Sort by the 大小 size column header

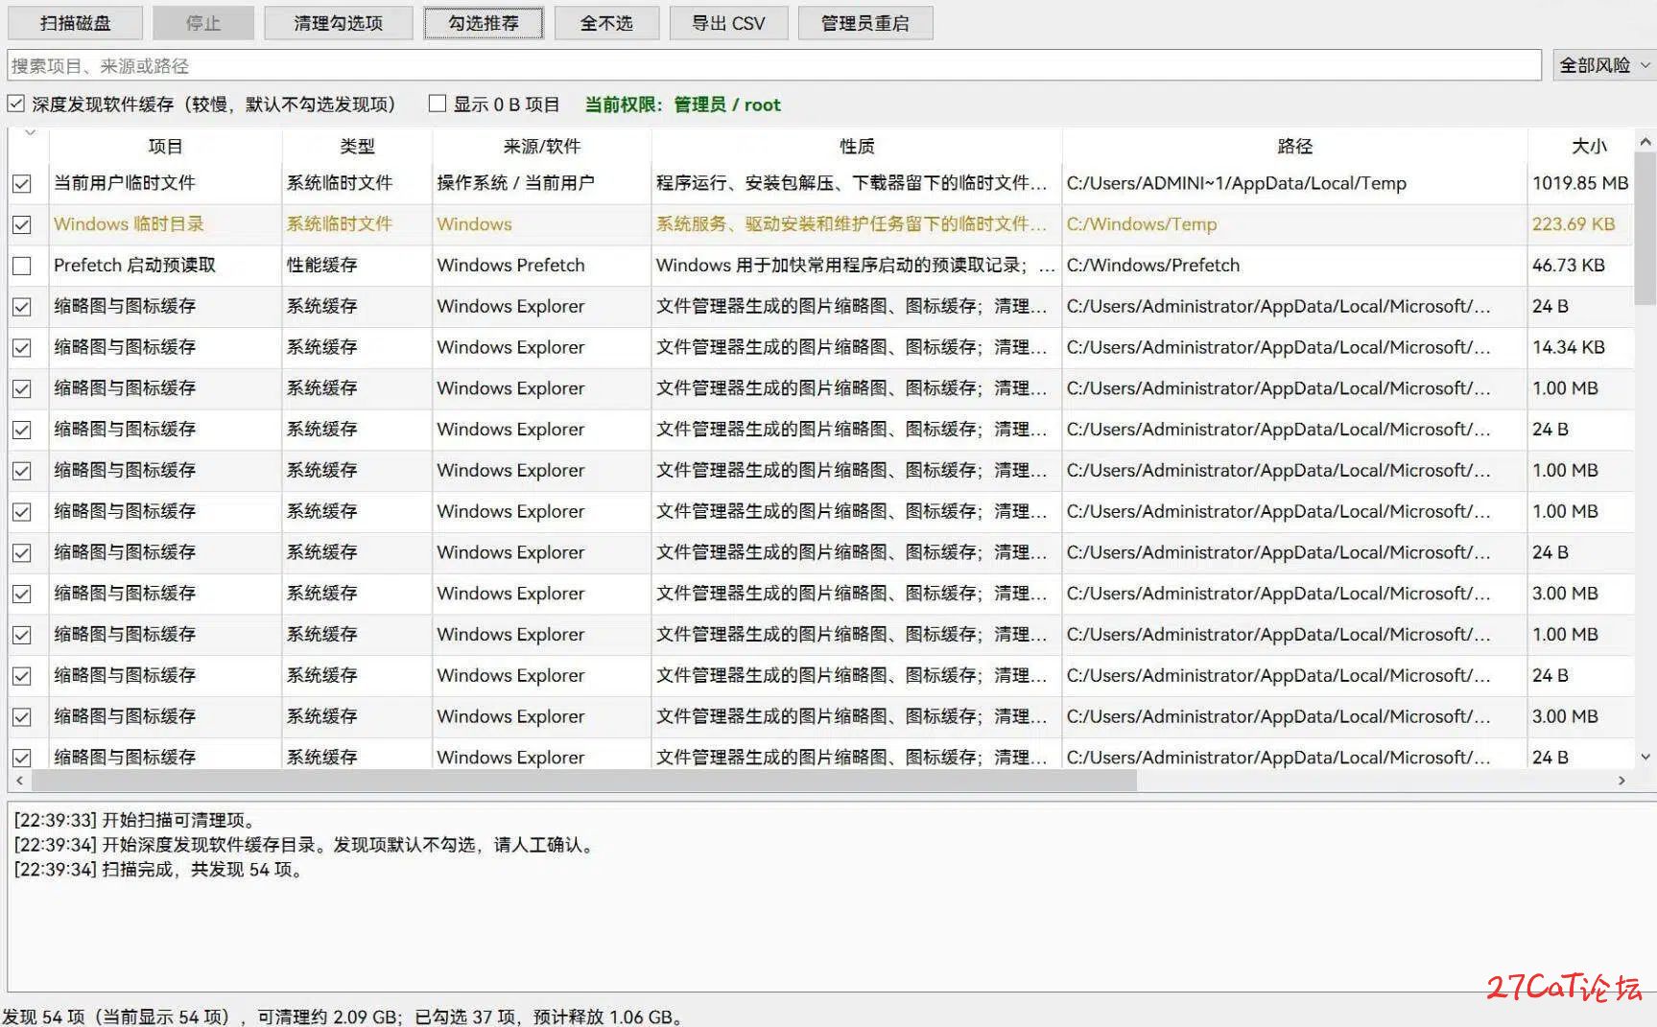[1587, 146]
